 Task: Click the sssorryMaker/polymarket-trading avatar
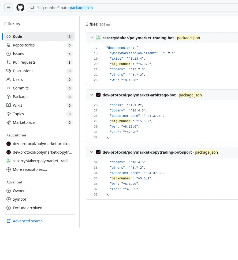pos(9,161)
